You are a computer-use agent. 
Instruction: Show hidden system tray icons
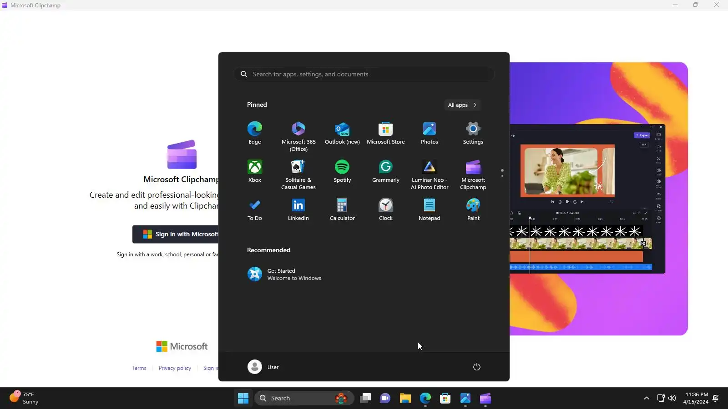(x=647, y=399)
